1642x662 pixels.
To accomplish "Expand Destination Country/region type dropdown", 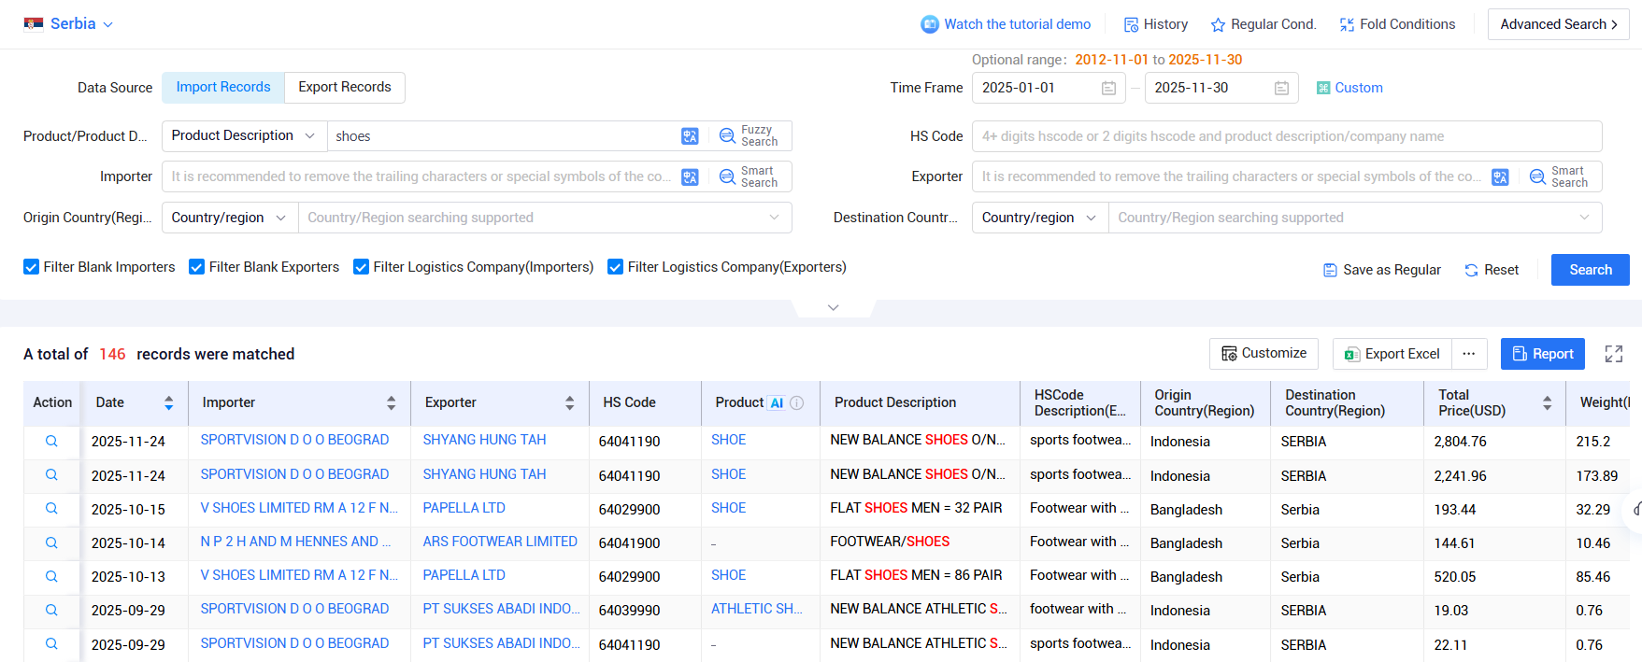I will click(1039, 218).
